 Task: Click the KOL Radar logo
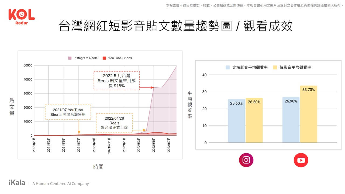[x=22, y=16]
